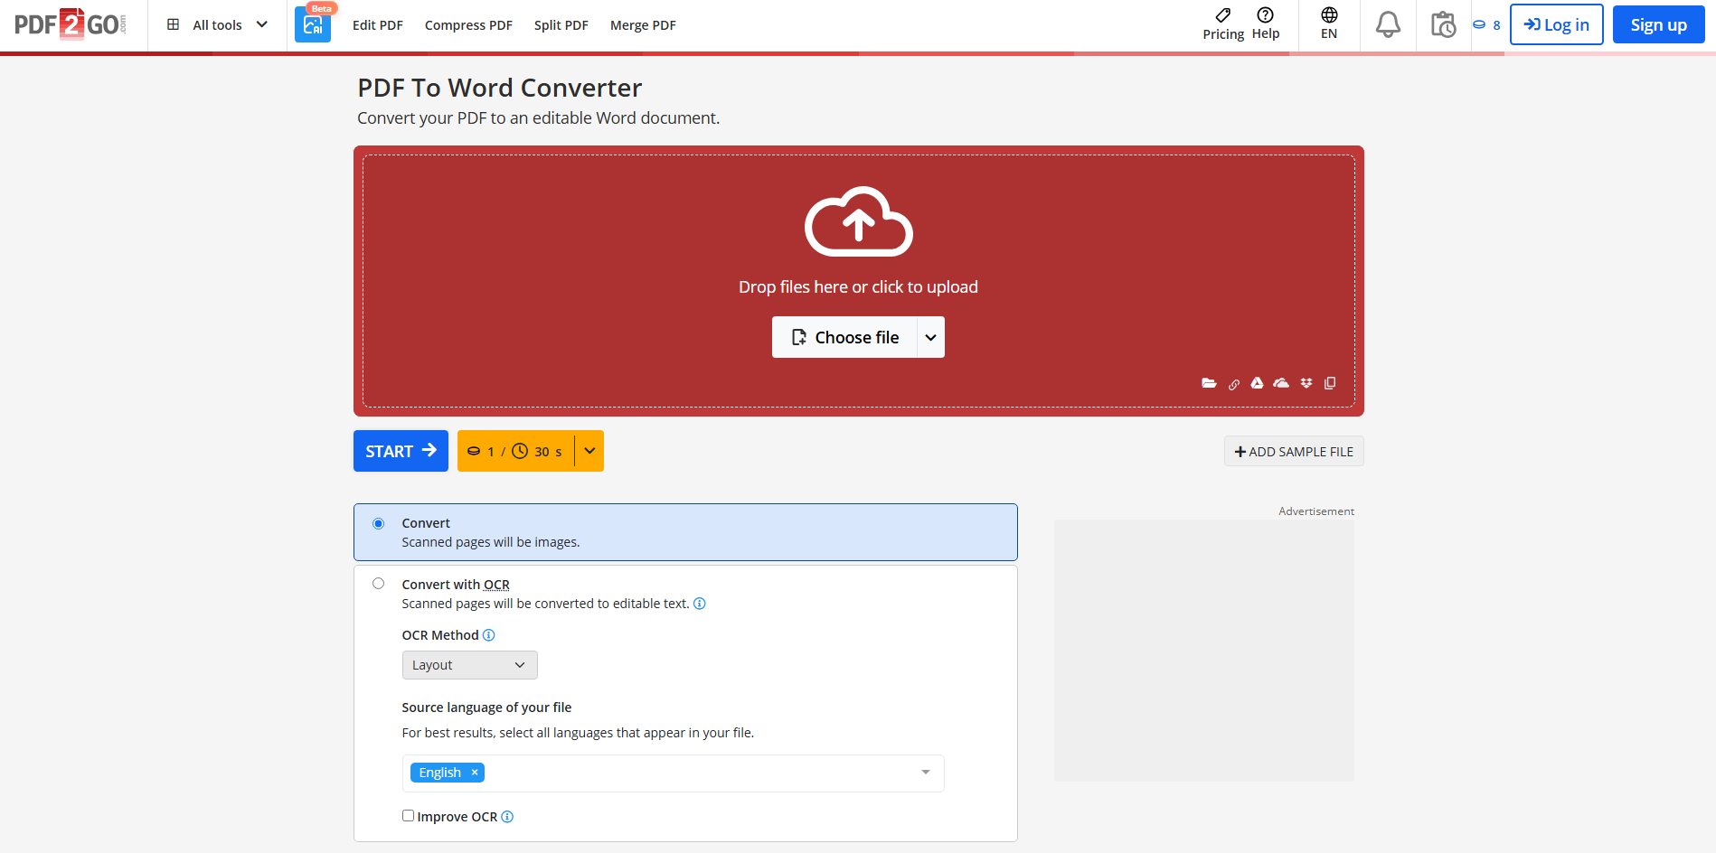Click the Sign up button
Viewport: 1716px width, 853px height.
pos(1659,24)
